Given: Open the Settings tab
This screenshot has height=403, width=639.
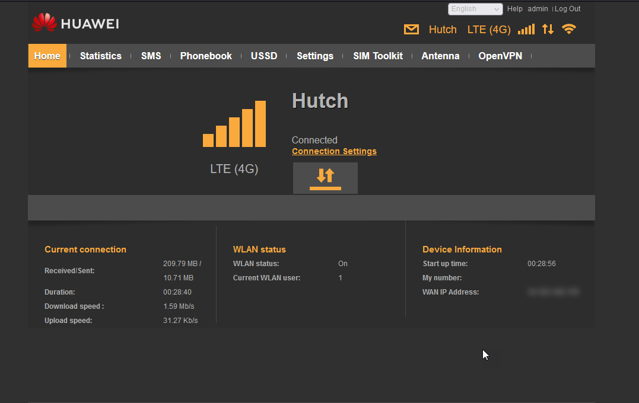Looking at the screenshot, I should (x=315, y=56).
